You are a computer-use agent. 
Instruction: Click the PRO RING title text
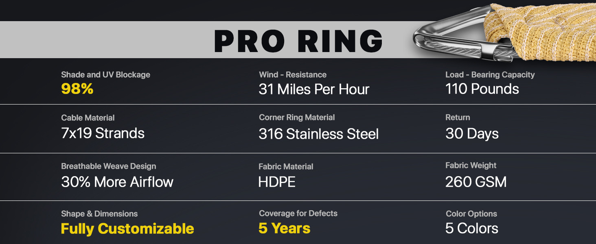coord(298,41)
